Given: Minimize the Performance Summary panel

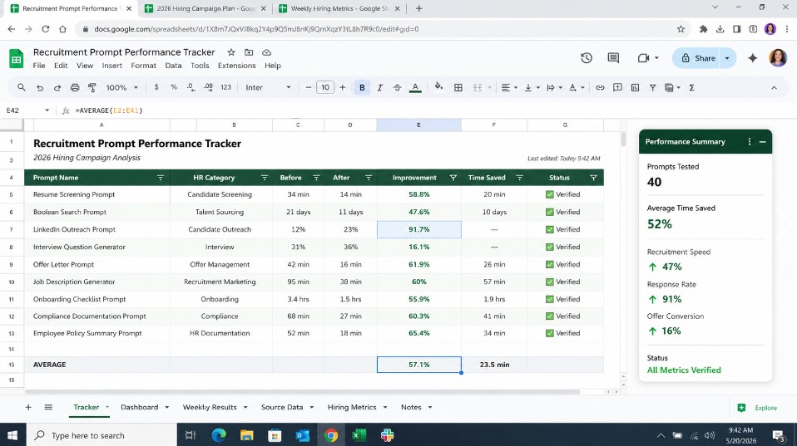Looking at the screenshot, I should point(762,142).
